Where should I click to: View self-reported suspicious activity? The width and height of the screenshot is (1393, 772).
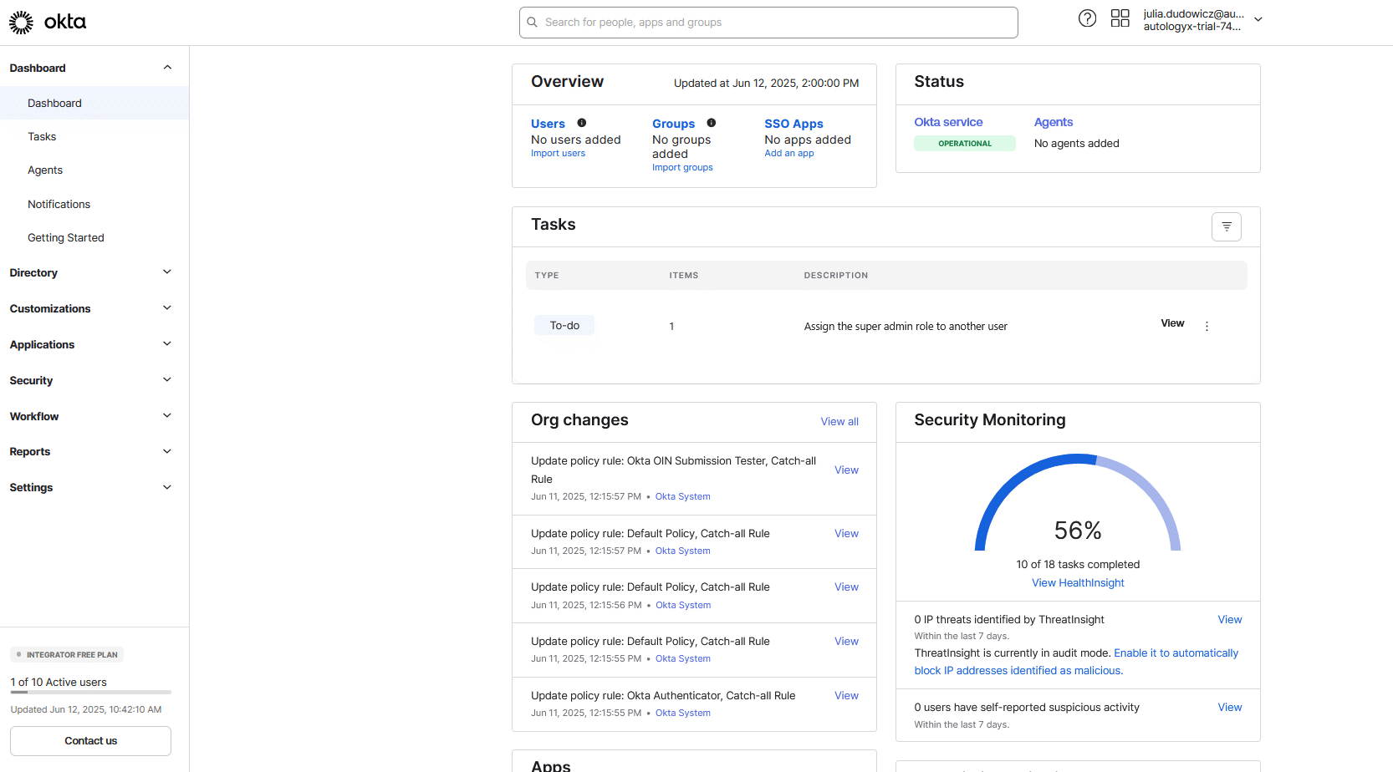[x=1229, y=708]
